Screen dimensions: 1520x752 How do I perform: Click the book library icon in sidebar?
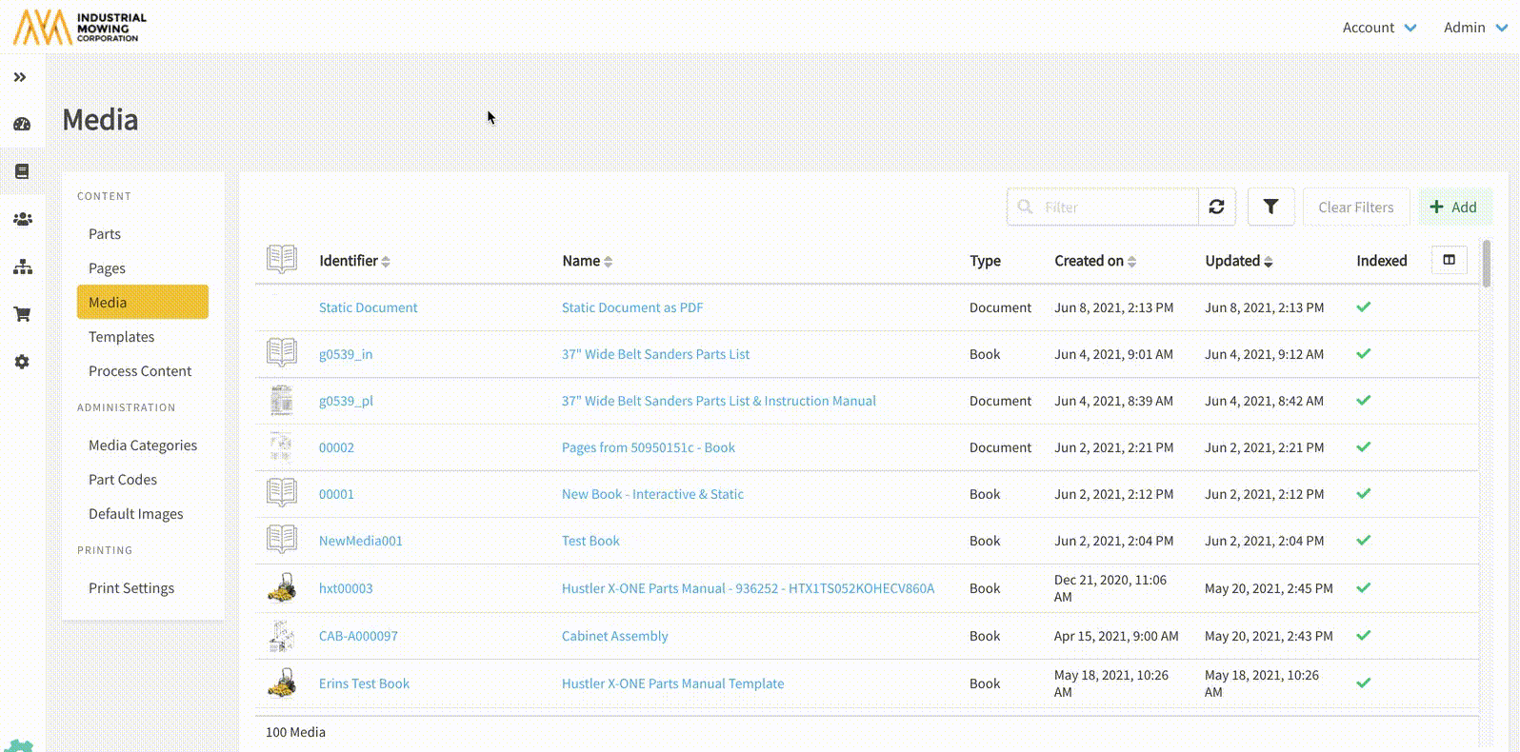pos(22,171)
